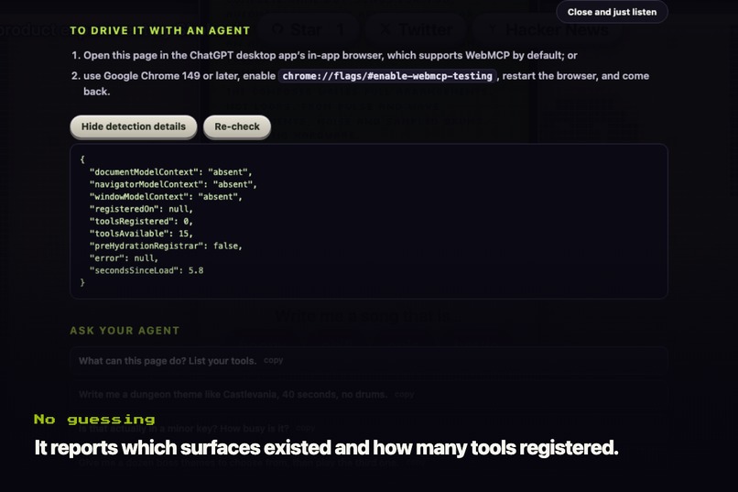This screenshot has height=492, width=738.
Task: Hide detection details panel
Action: tap(134, 126)
